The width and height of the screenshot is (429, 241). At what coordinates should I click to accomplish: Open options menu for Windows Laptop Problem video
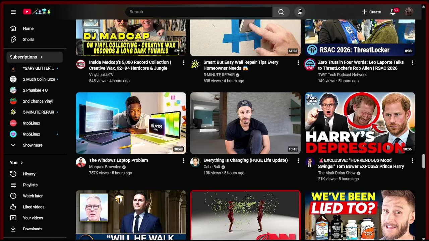click(x=183, y=161)
